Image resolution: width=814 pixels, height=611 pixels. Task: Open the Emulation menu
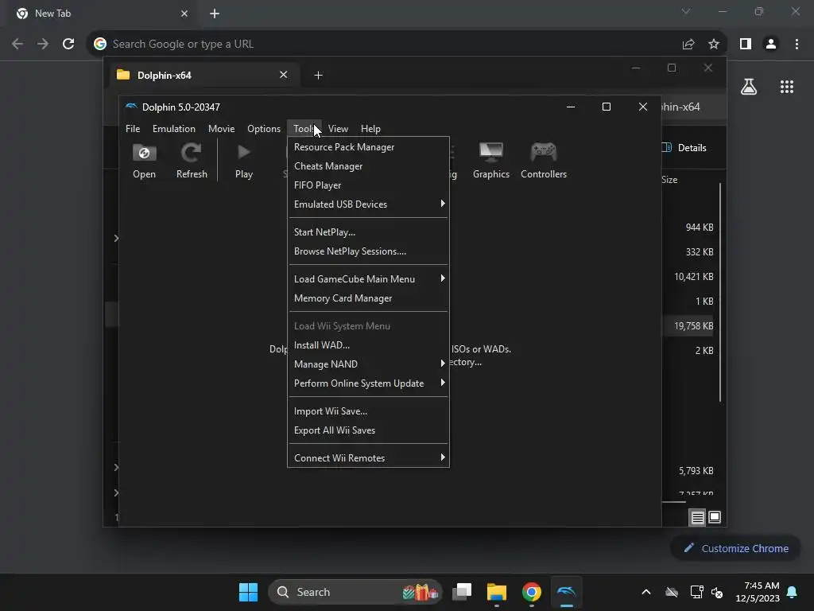174,128
